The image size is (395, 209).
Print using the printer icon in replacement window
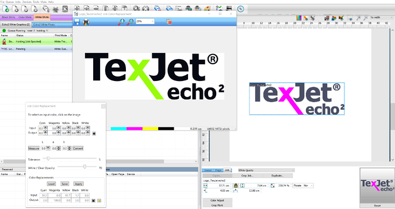(86, 22)
